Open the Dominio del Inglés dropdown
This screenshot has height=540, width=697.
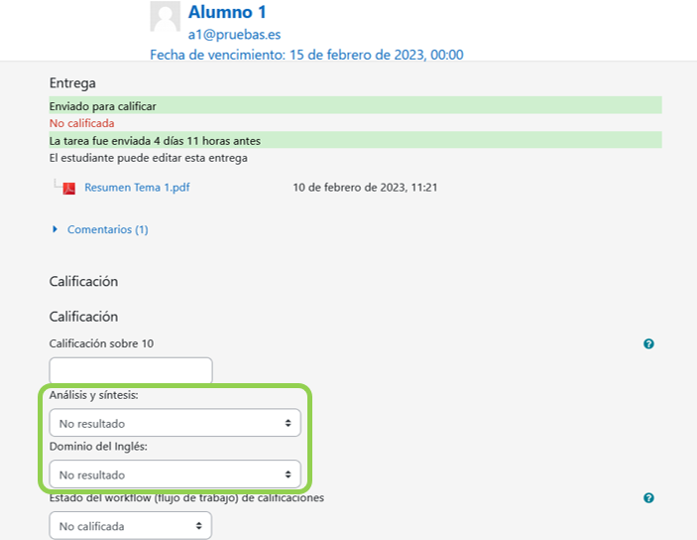[175, 474]
